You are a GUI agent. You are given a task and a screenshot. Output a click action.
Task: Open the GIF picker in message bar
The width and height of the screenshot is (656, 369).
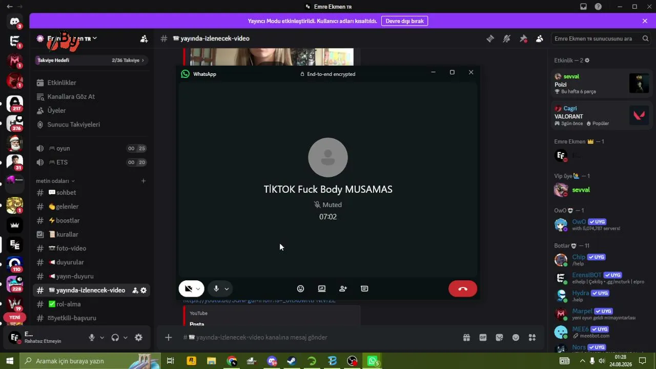(483, 337)
